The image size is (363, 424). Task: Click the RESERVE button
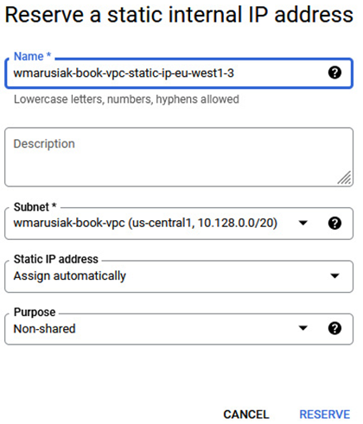(x=325, y=415)
